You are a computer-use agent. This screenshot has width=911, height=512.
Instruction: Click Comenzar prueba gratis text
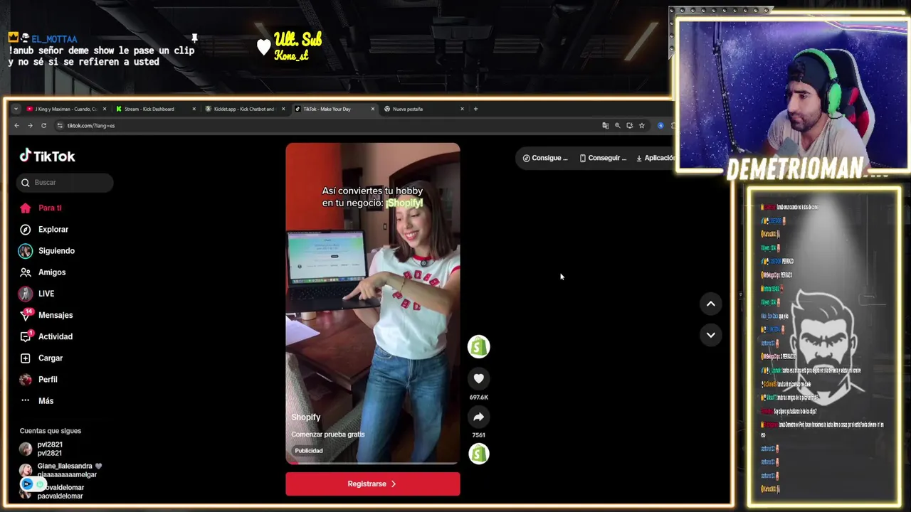327,434
